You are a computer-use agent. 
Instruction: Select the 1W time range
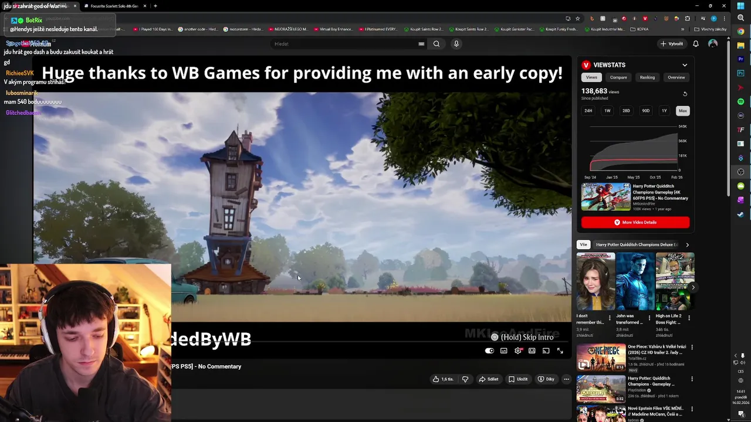click(x=607, y=111)
